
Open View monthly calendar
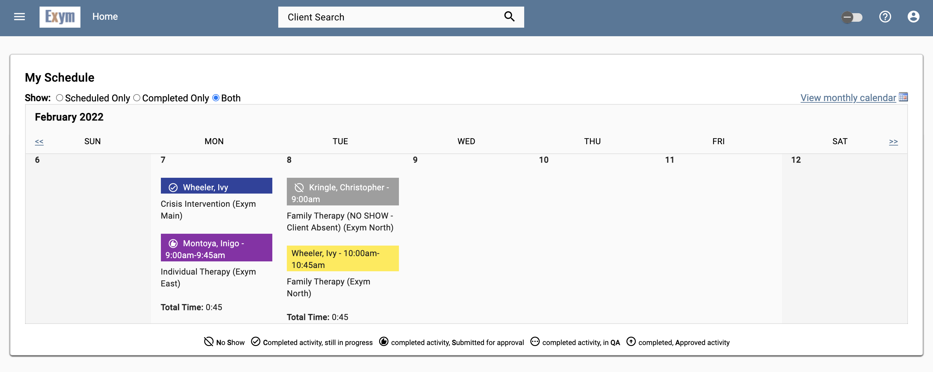(848, 98)
